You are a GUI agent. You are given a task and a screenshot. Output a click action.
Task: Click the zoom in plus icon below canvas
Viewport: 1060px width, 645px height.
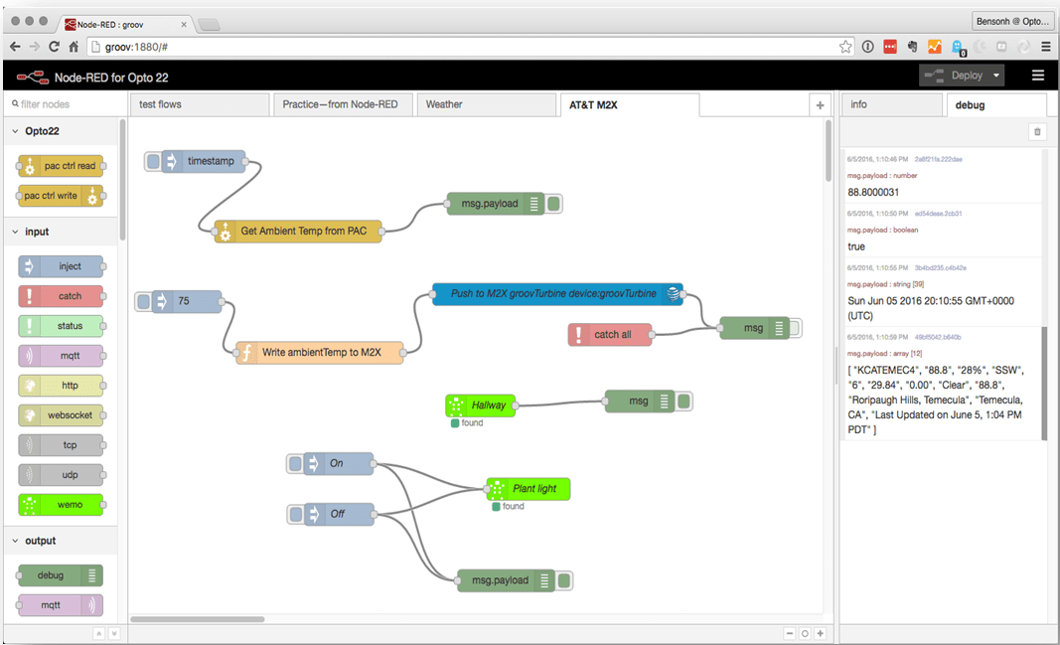[x=821, y=634]
